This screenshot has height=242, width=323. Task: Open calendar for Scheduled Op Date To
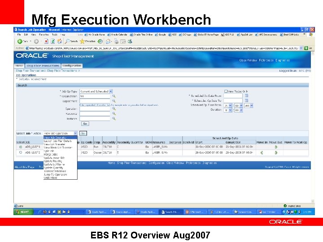(x=246, y=101)
